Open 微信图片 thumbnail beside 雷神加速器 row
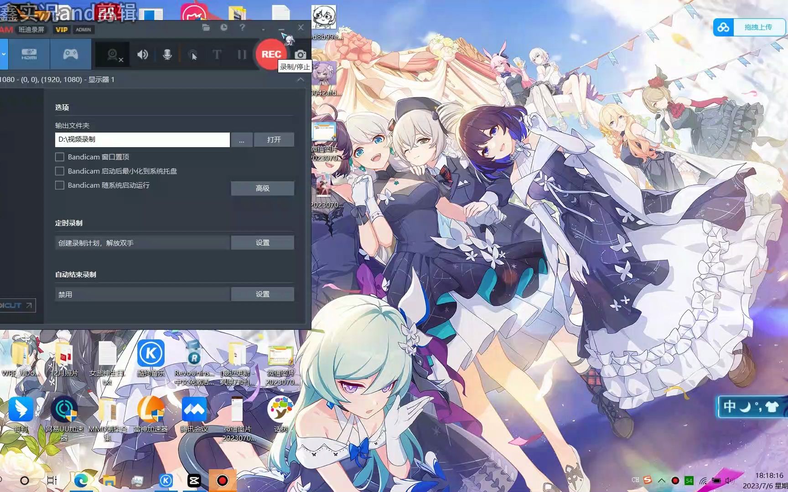788x492 pixels. point(237,419)
